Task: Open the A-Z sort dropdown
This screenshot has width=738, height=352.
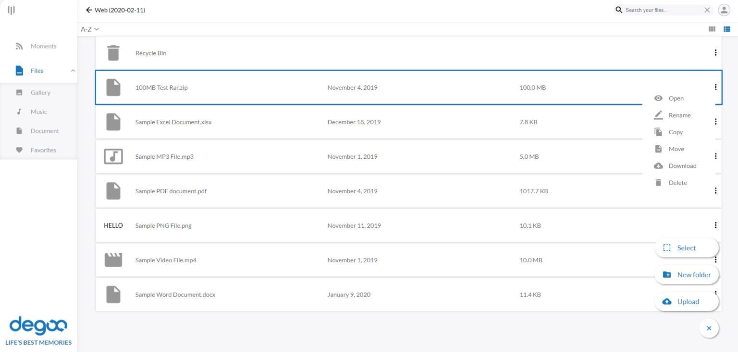Action: point(89,29)
